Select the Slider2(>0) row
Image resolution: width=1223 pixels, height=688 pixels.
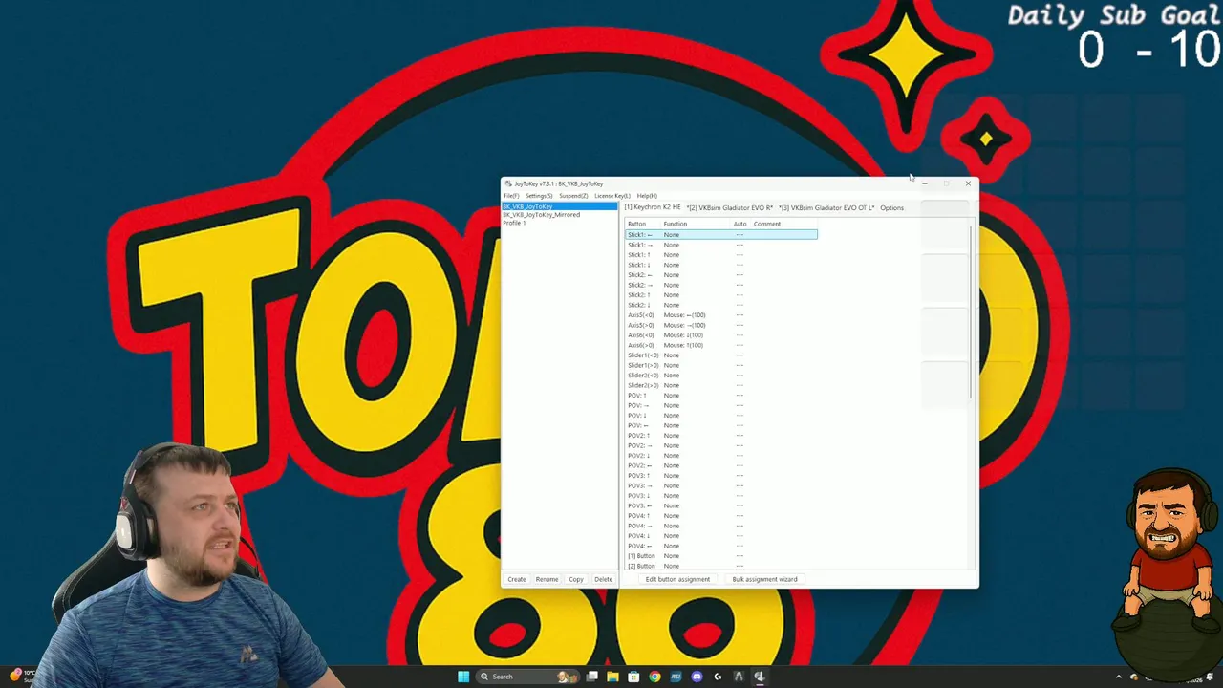click(x=721, y=385)
